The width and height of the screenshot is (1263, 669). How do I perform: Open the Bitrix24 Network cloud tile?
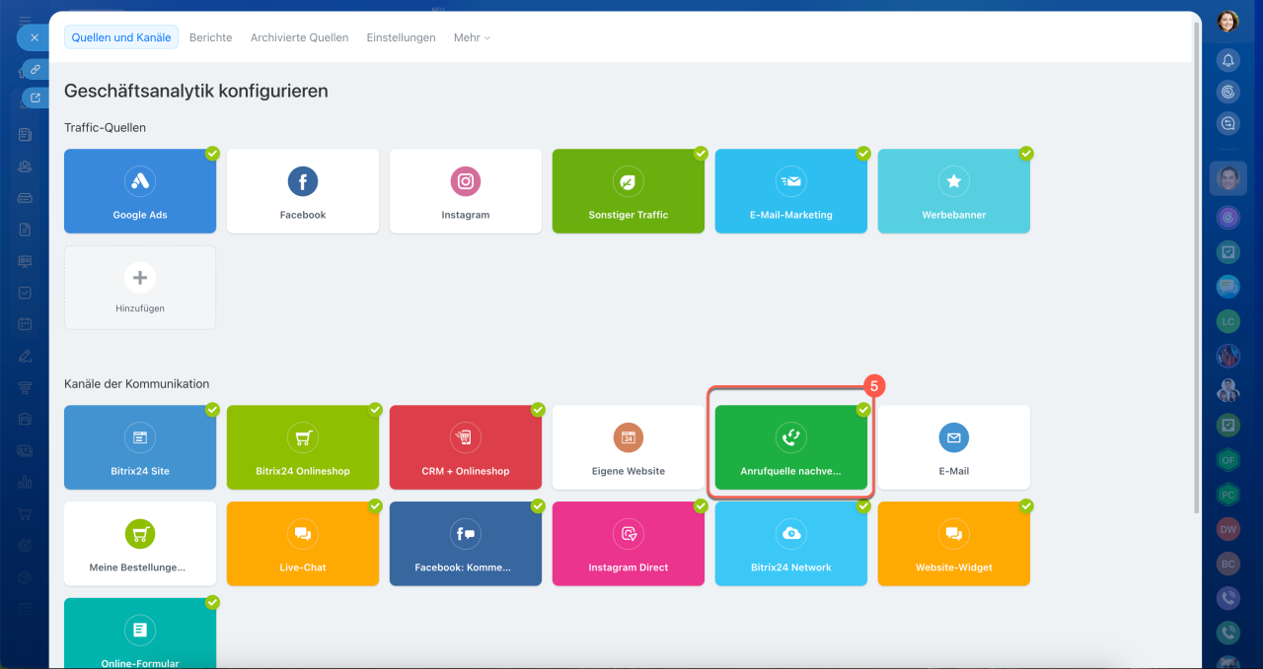point(790,544)
